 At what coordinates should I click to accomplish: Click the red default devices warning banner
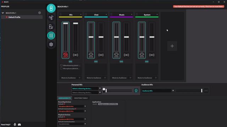199,6
